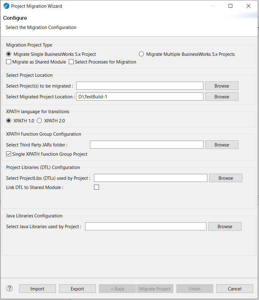The width and height of the screenshot is (259, 300).
Task: Choose XPATH 2.0 for transitions
Action: [39, 121]
